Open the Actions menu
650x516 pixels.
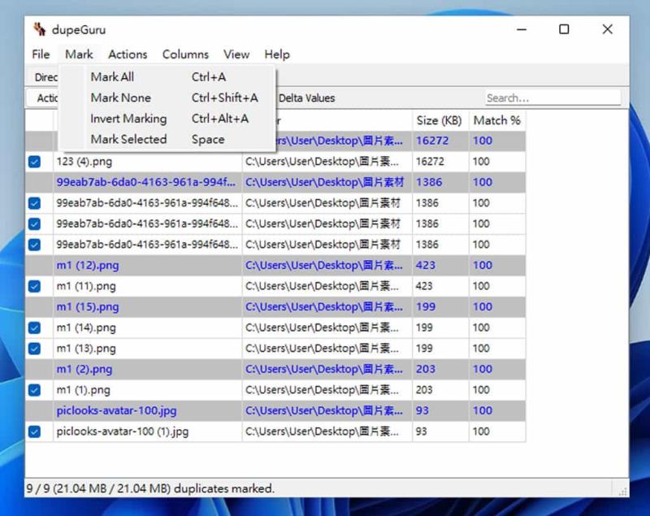[x=128, y=54]
